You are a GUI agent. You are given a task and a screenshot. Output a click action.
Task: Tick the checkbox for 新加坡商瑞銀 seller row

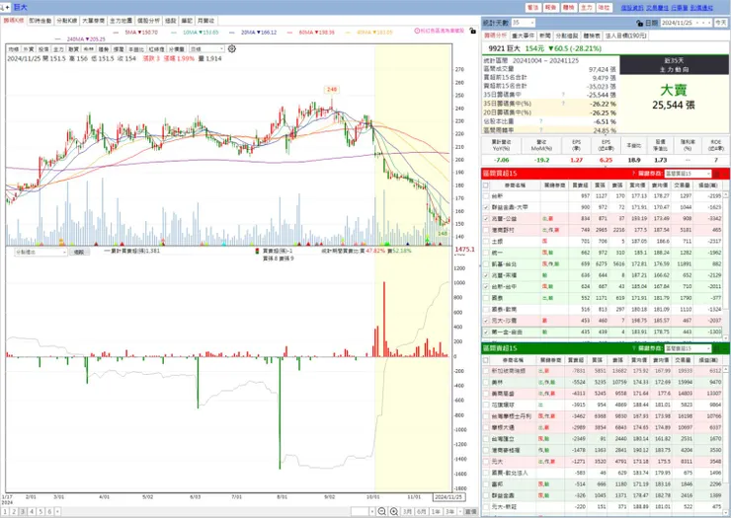coord(486,371)
